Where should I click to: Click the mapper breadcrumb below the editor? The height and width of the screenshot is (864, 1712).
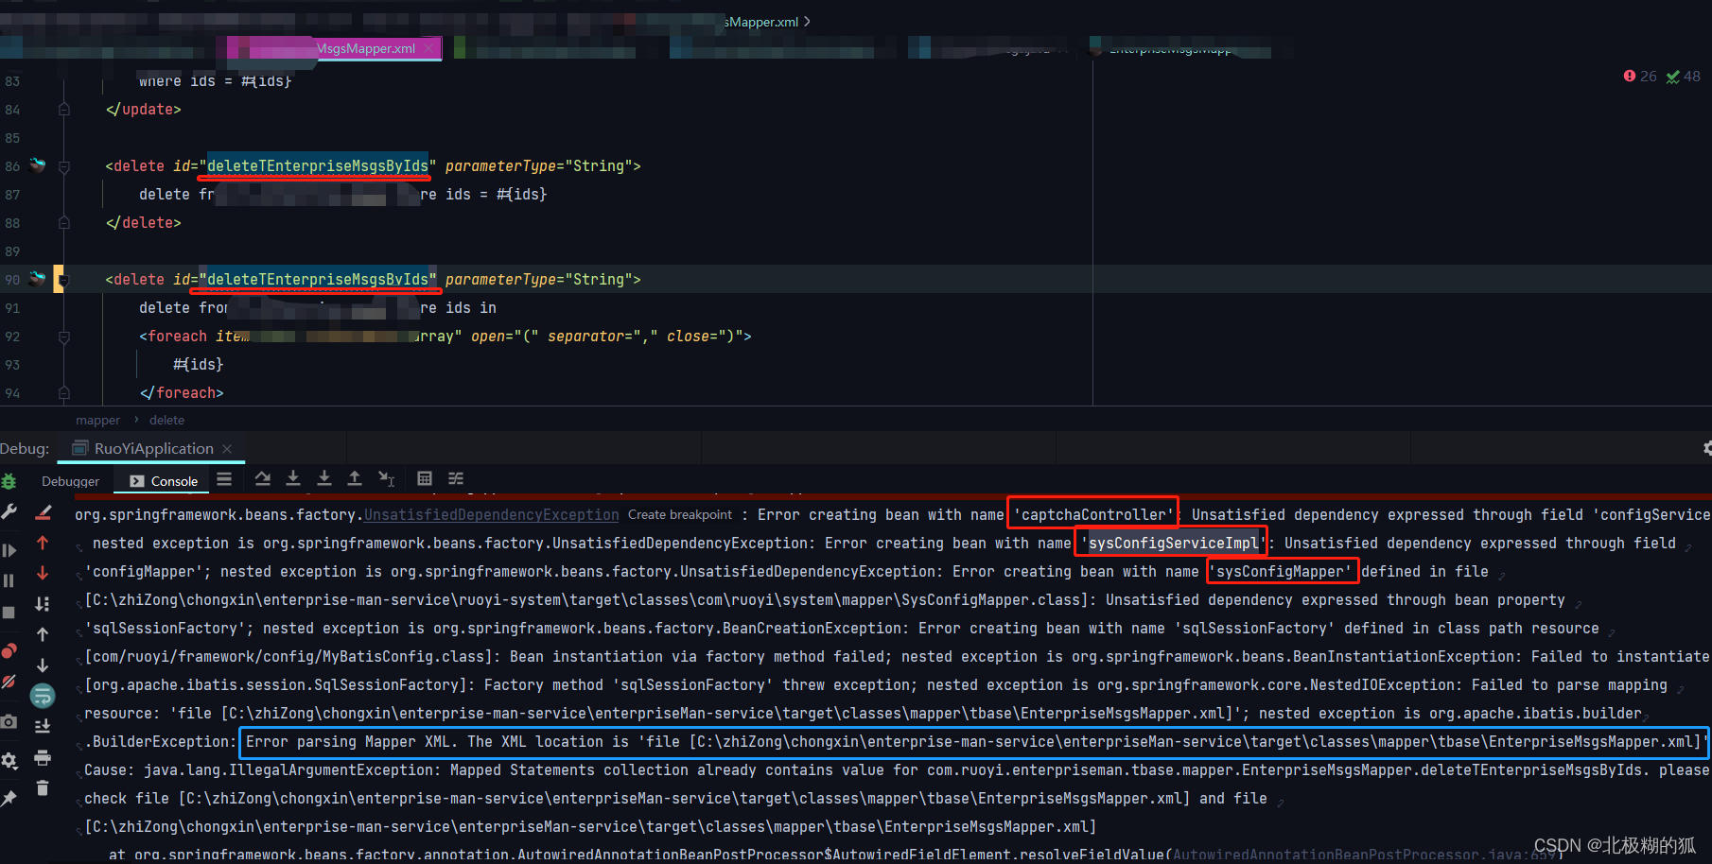coord(97,420)
